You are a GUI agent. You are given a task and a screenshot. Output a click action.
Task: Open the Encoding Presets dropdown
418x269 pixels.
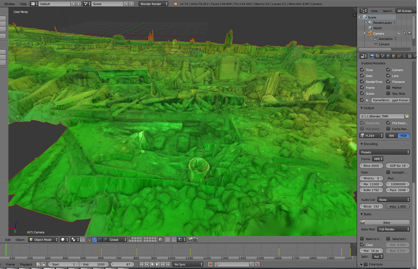[x=384, y=152]
